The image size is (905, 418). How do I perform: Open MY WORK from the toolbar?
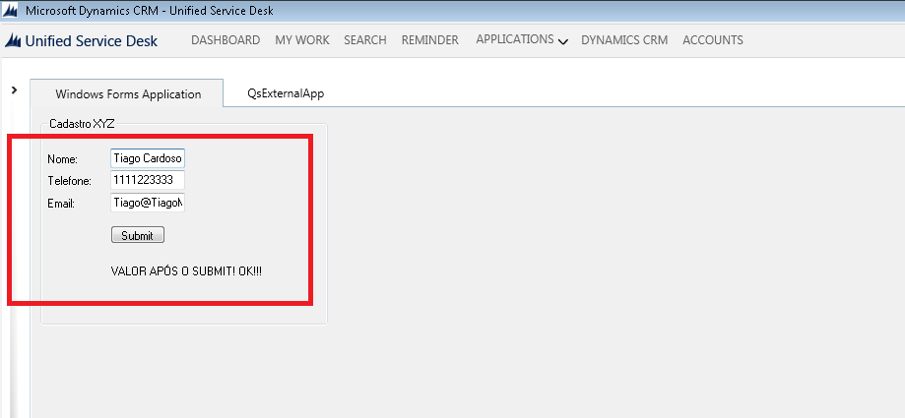pos(301,40)
